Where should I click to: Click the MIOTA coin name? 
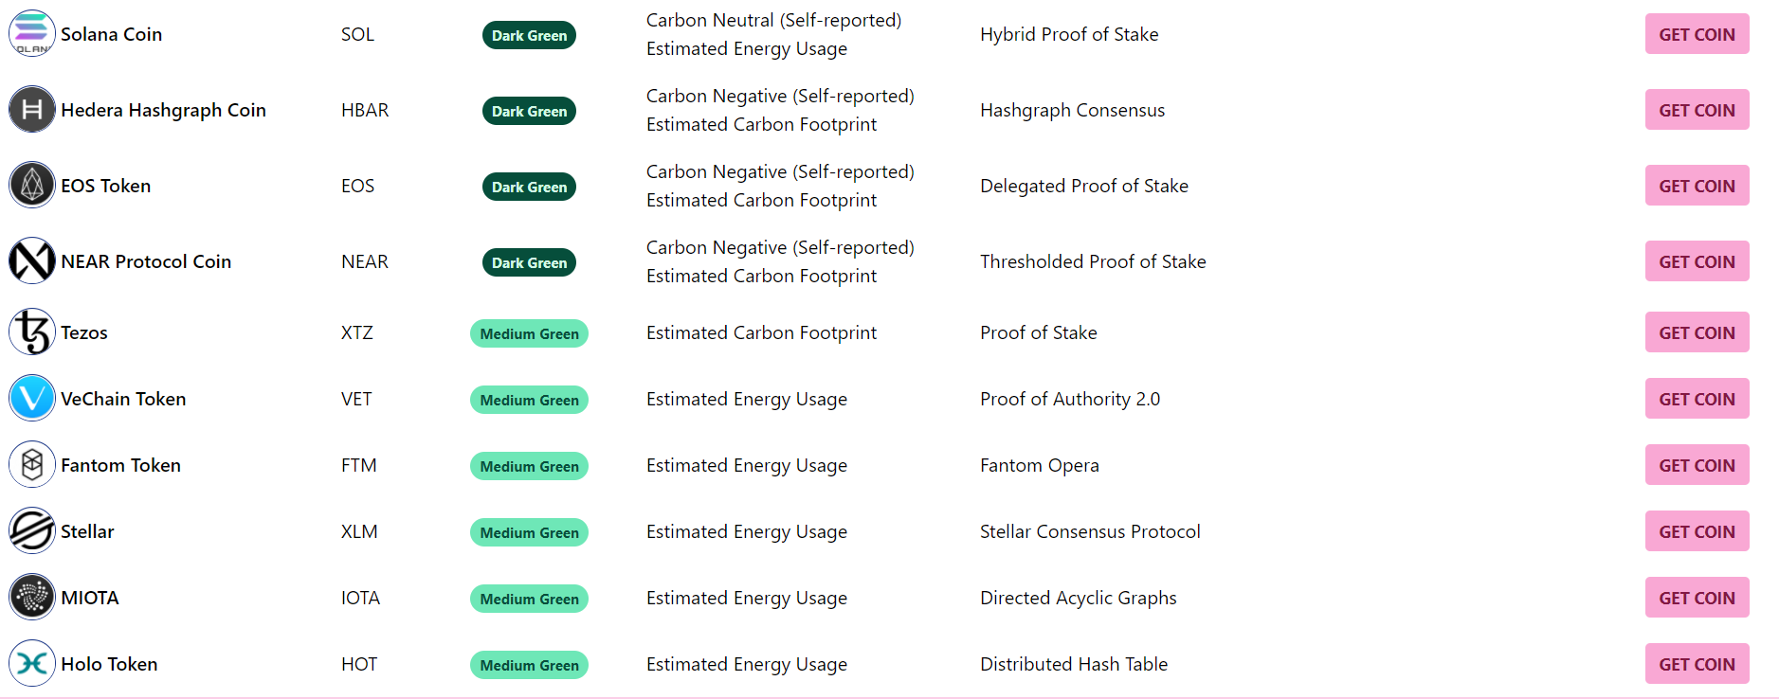click(x=90, y=599)
